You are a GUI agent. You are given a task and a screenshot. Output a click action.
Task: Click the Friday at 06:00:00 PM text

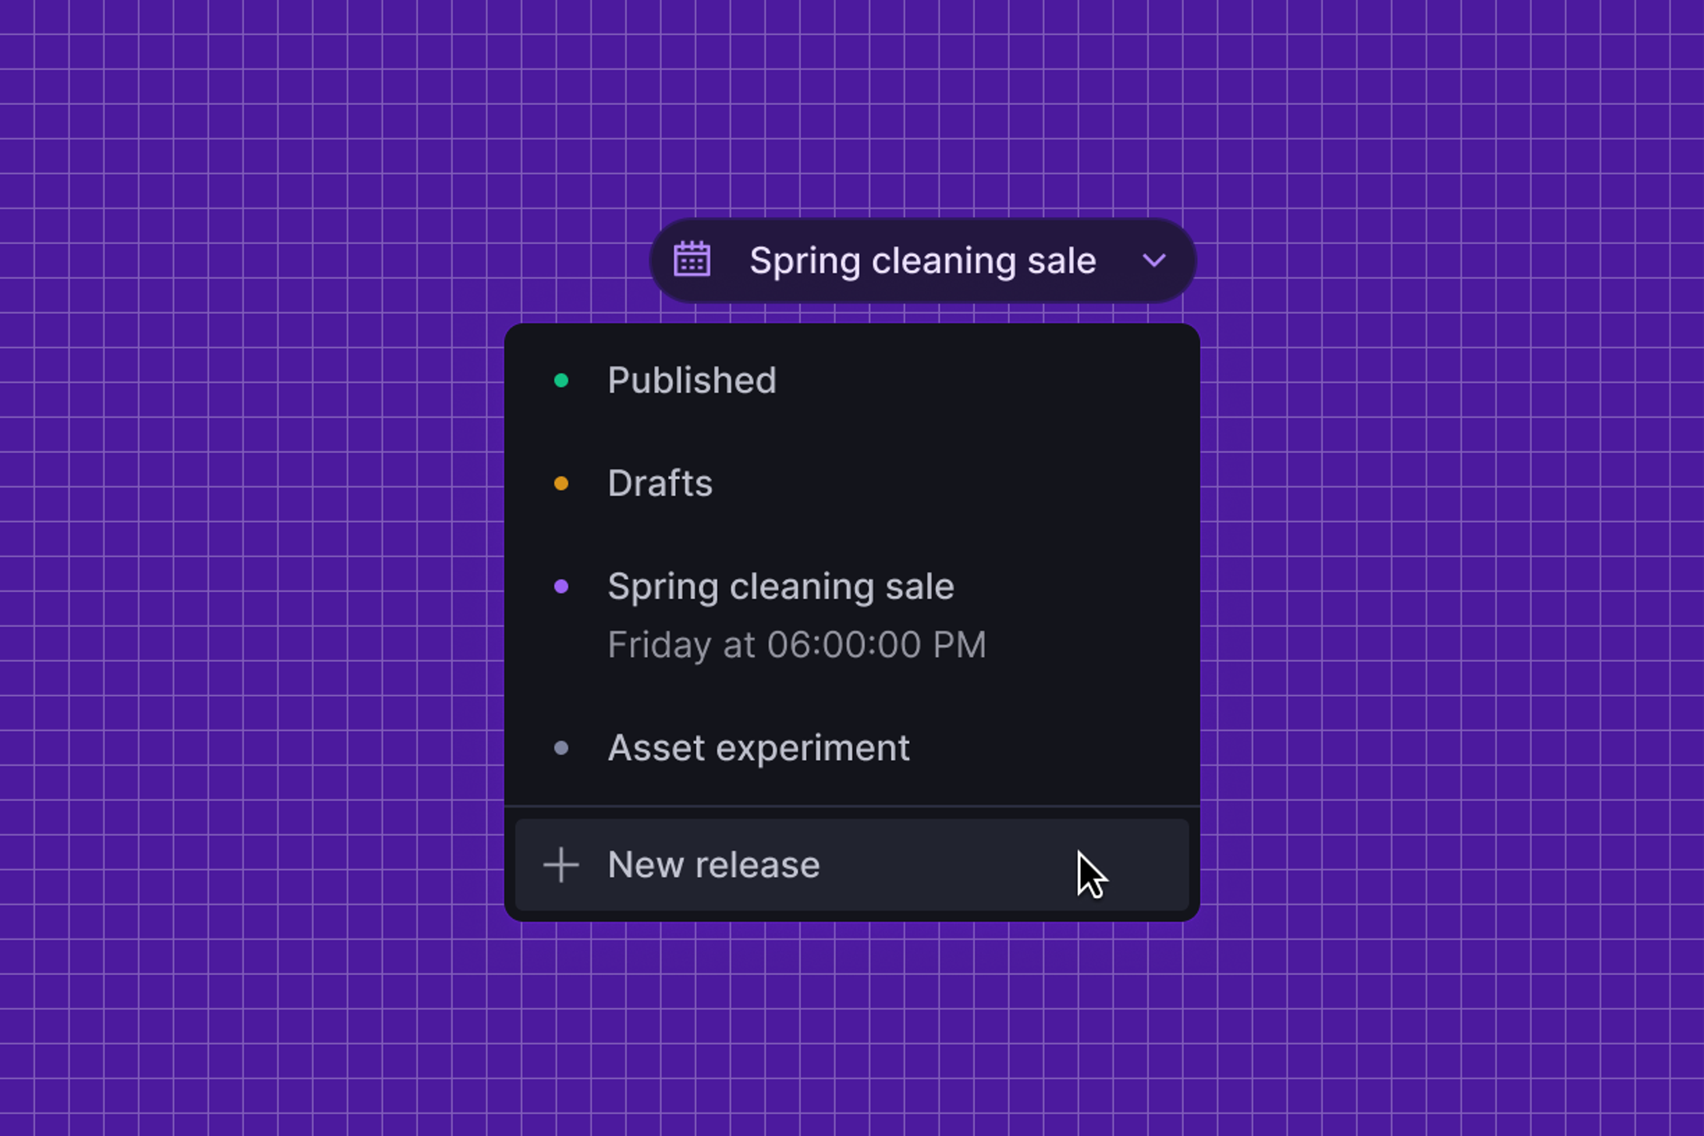pos(796,646)
